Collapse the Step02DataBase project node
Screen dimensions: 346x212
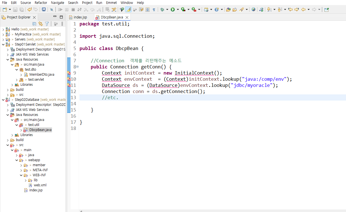[x=3, y=100]
